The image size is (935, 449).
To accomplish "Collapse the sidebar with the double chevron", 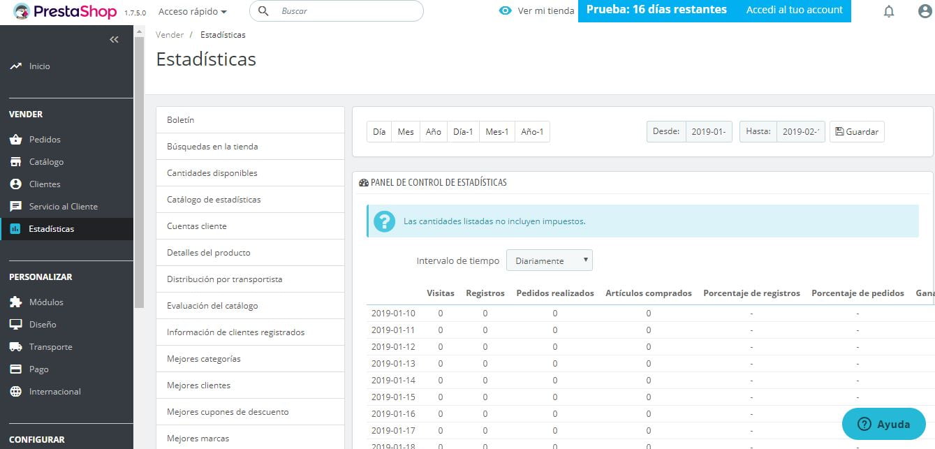I will coord(114,39).
